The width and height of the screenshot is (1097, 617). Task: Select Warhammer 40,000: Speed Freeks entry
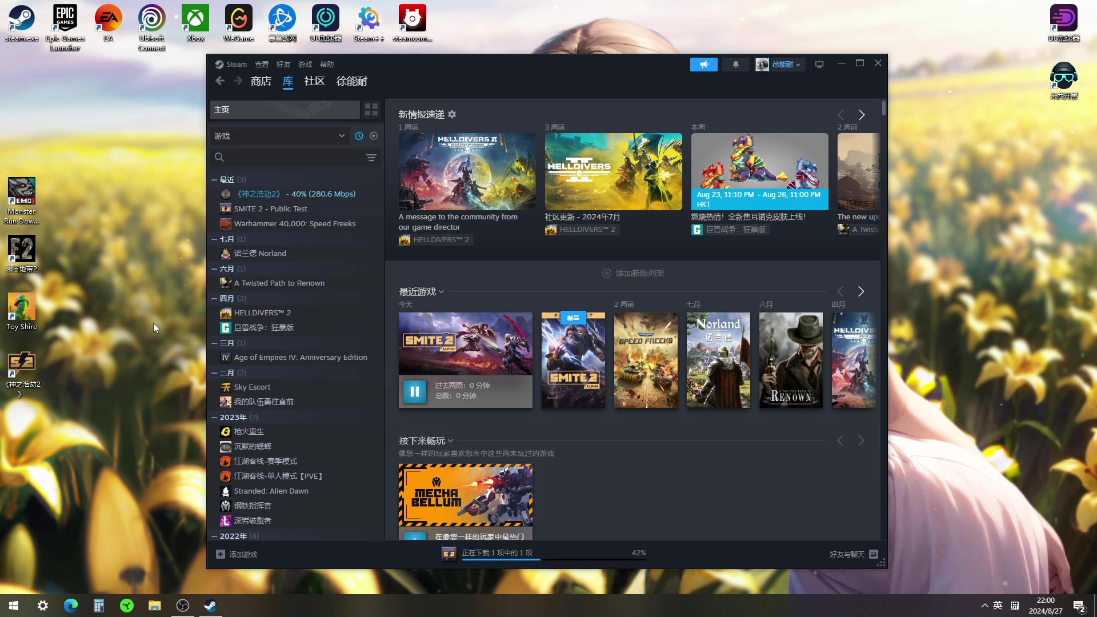tap(294, 223)
